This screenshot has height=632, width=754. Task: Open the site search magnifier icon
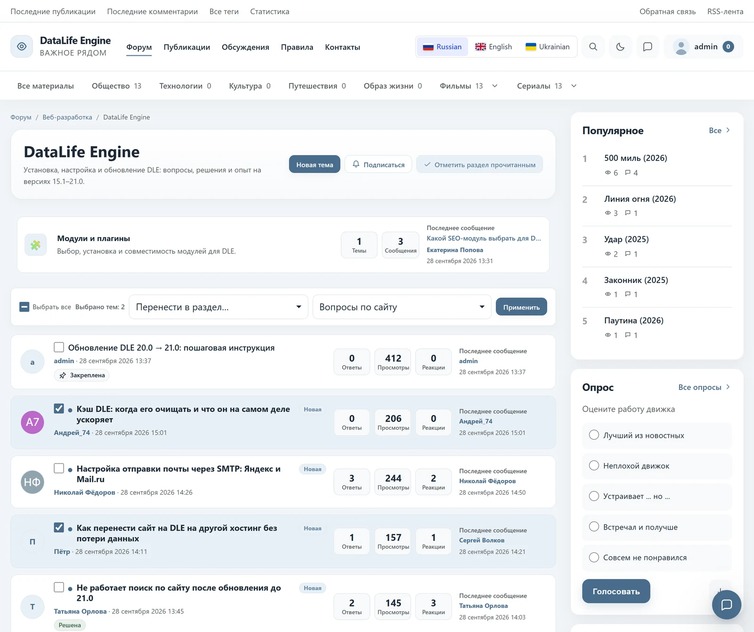point(593,47)
